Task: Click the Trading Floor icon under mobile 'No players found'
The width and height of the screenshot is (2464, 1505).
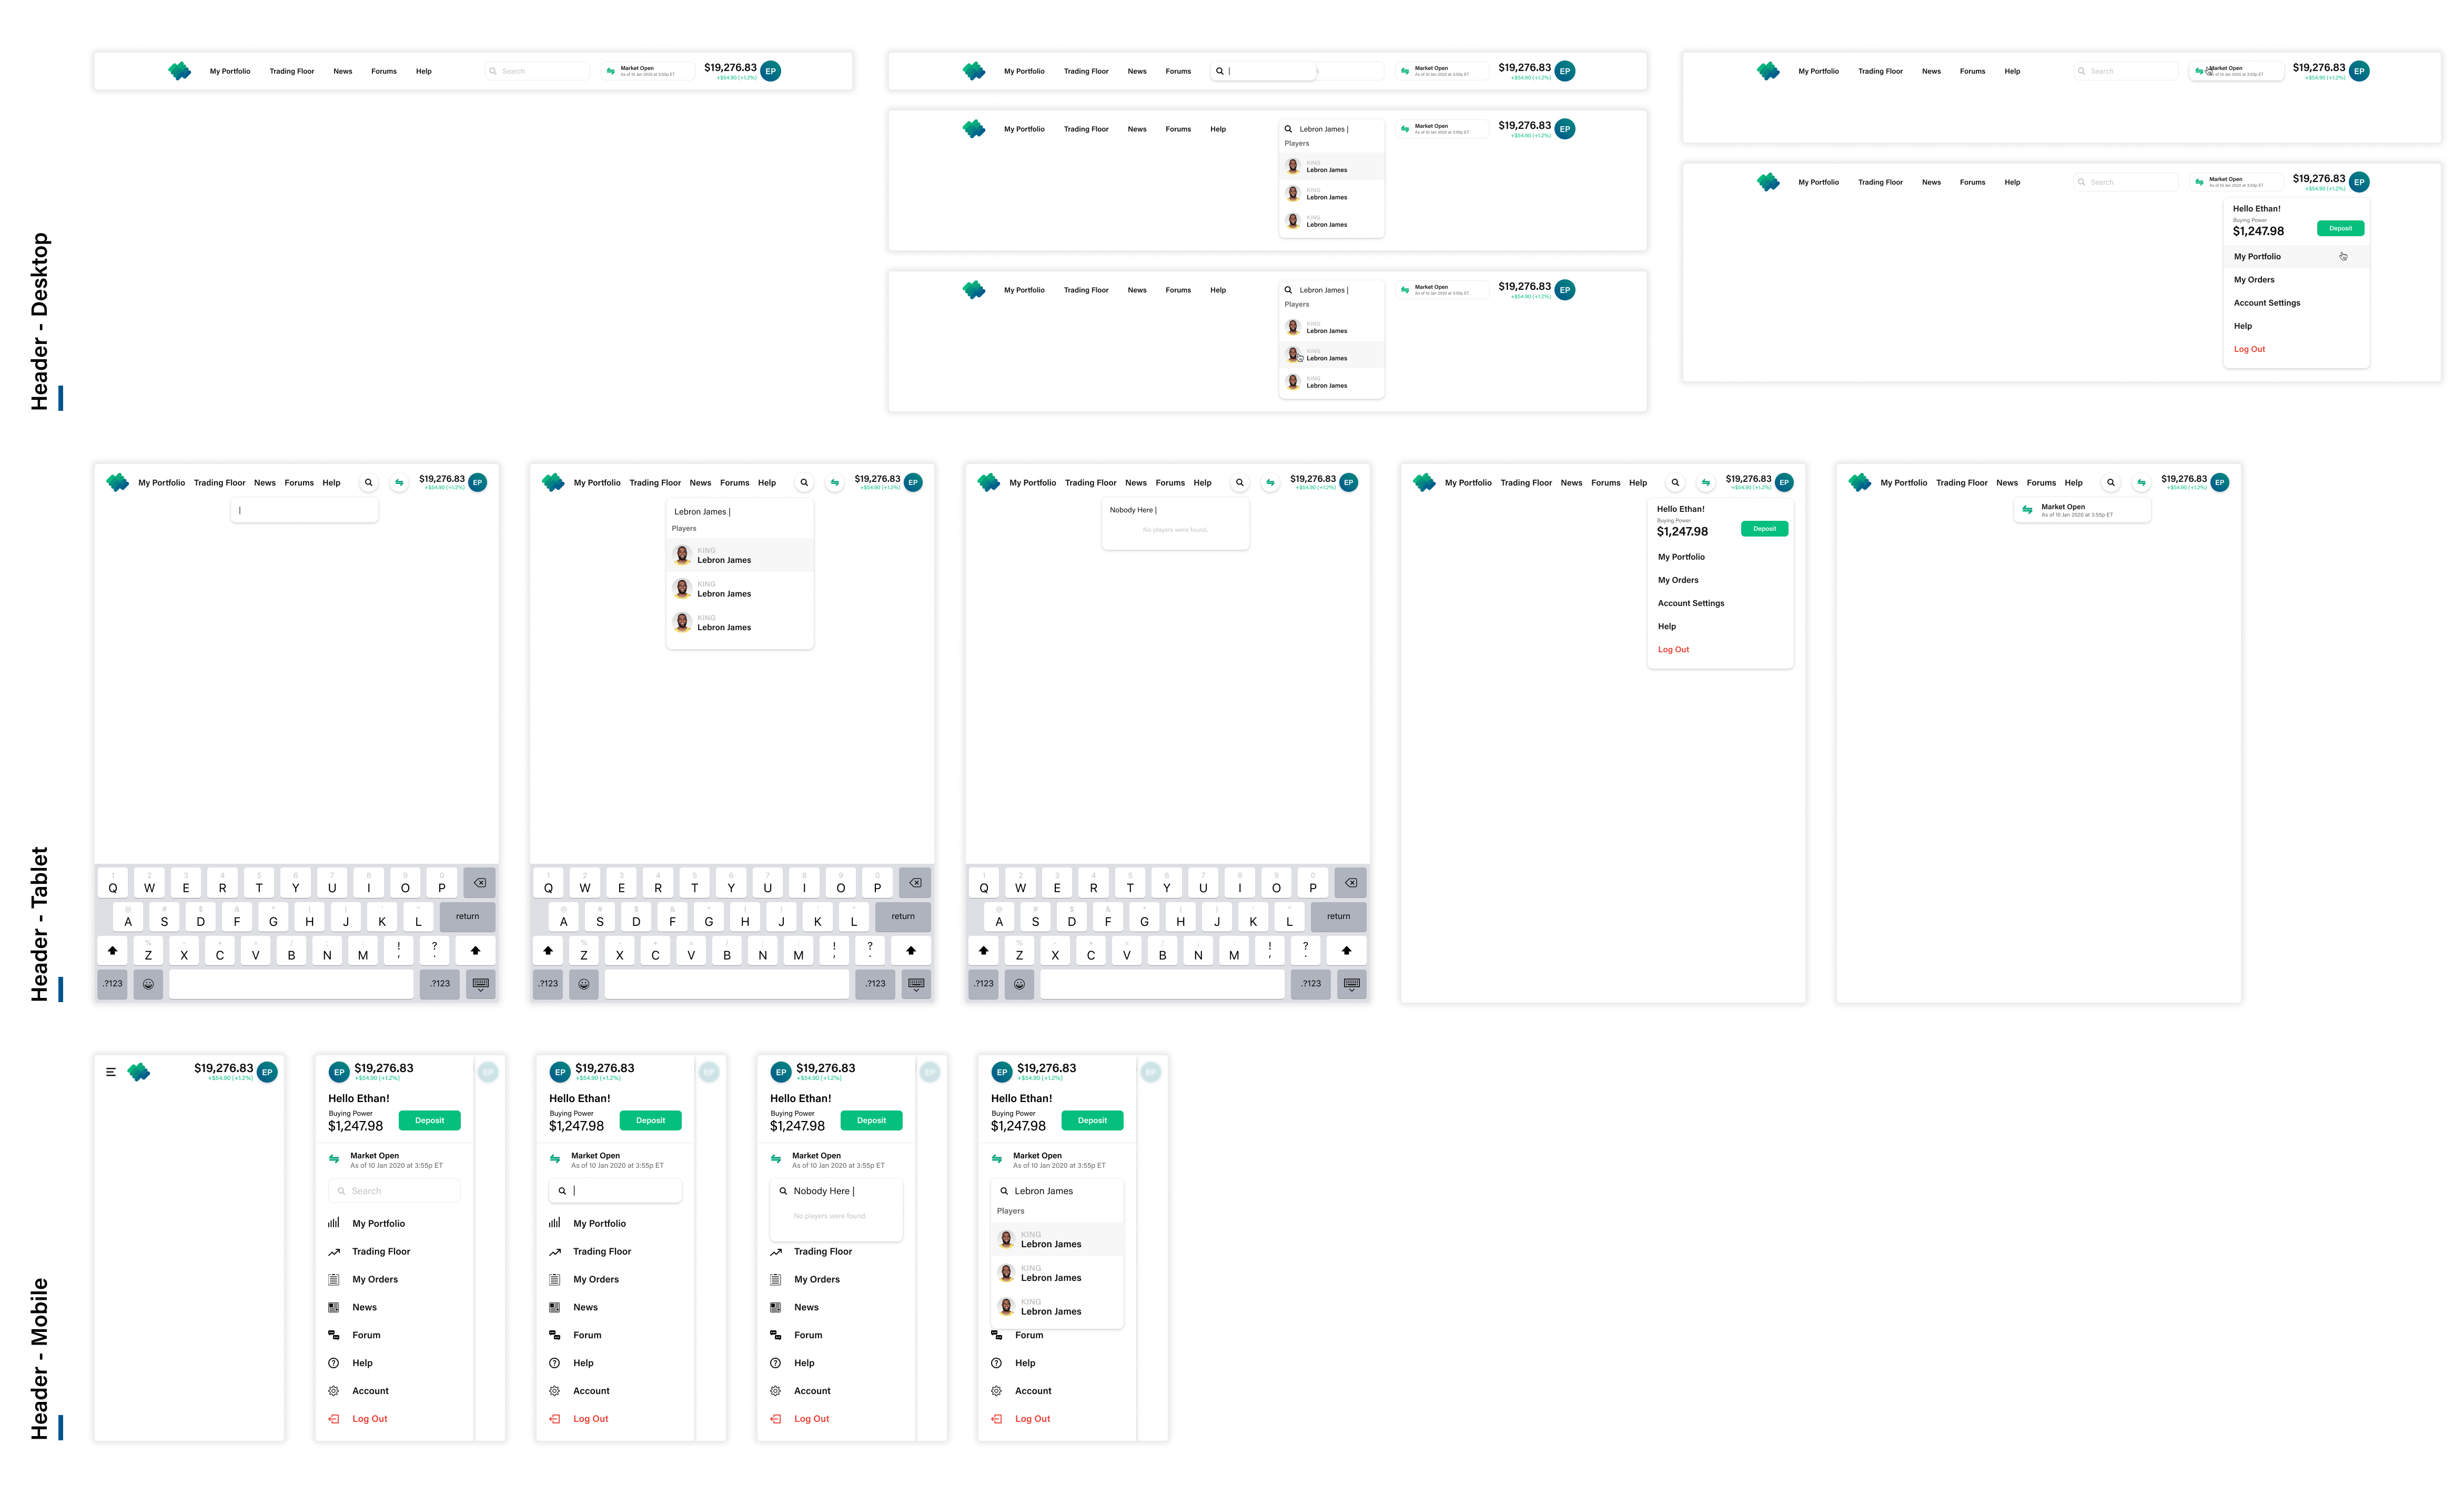Action: 776,1252
